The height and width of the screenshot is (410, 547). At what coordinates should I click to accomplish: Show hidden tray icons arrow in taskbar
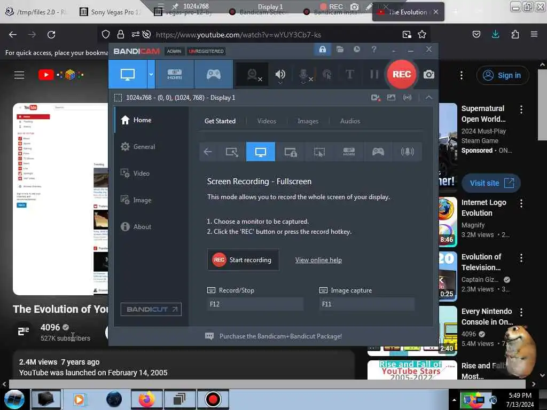point(454,400)
